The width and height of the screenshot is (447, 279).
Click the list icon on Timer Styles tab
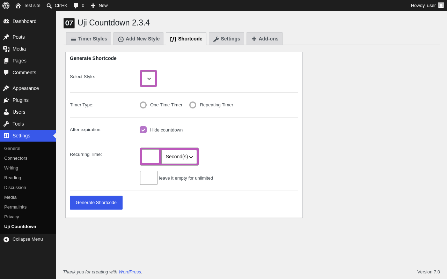[x=73, y=39]
